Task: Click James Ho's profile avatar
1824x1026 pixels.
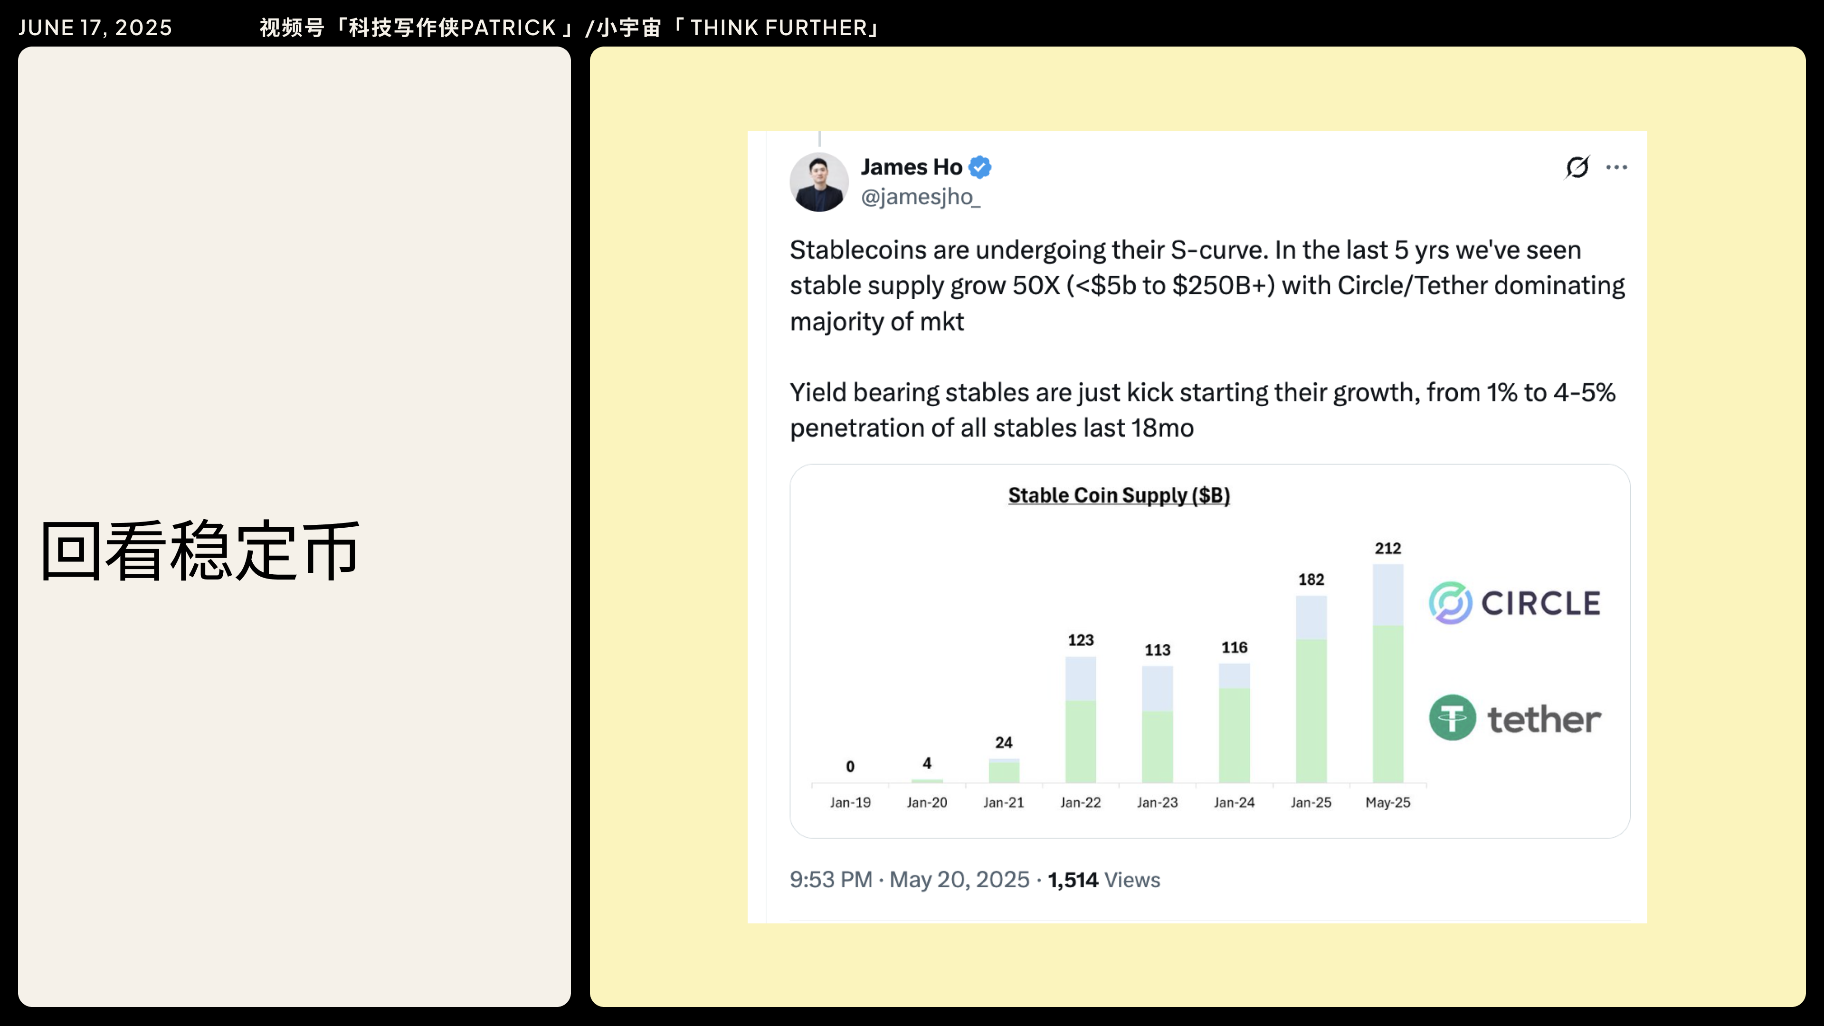Action: click(818, 182)
